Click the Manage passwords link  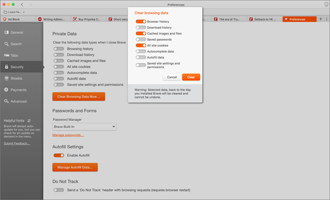point(68,135)
